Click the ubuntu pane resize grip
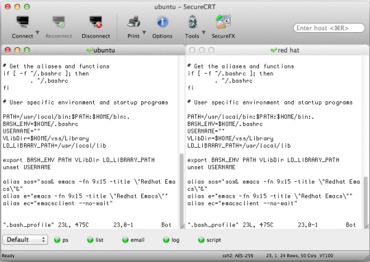 point(183,226)
